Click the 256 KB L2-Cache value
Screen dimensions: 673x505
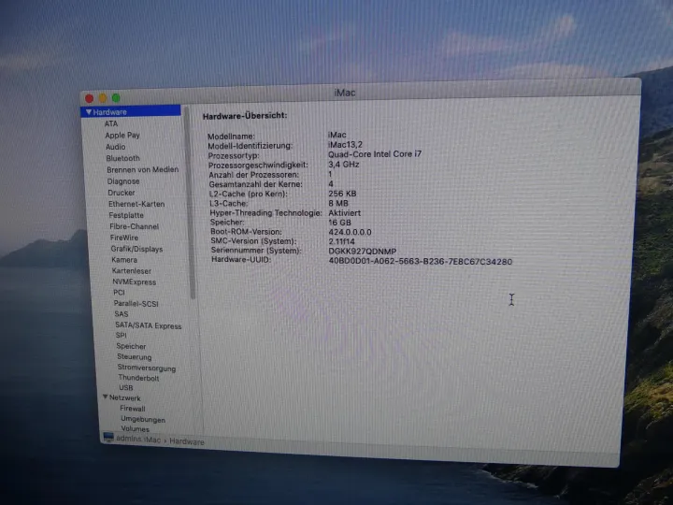pos(342,194)
